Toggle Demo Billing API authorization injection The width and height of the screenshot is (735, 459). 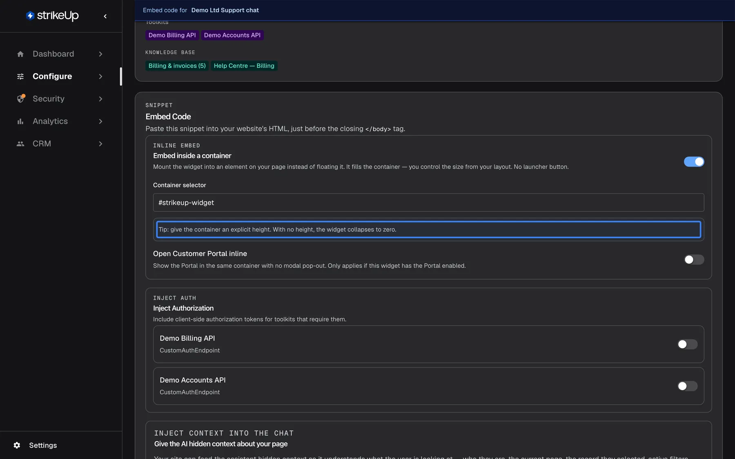tap(687, 344)
